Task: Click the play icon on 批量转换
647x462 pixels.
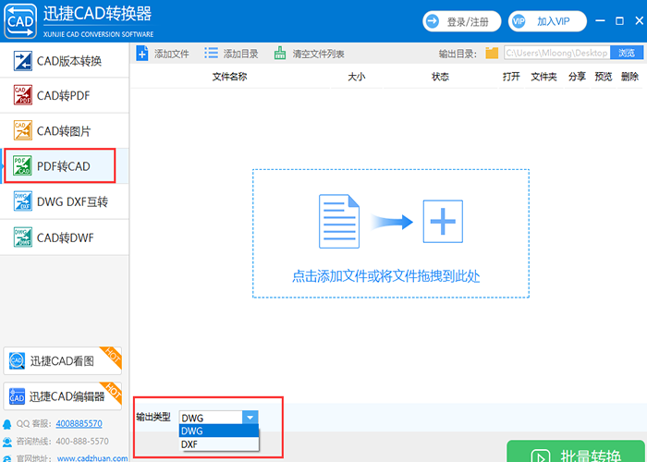Action: [x=541, y=456]
